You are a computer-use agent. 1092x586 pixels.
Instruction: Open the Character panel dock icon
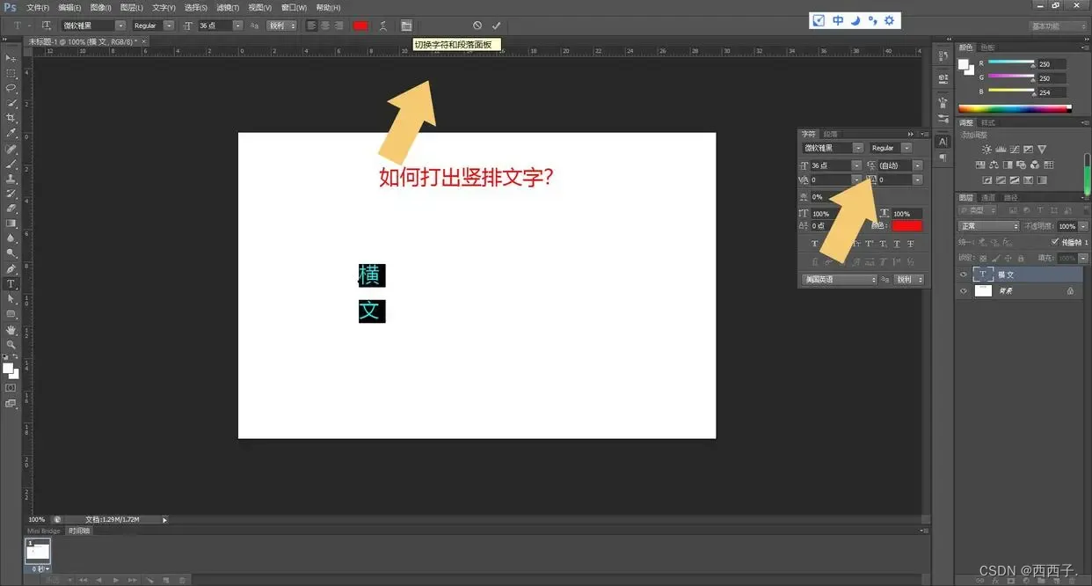(943, 141)
